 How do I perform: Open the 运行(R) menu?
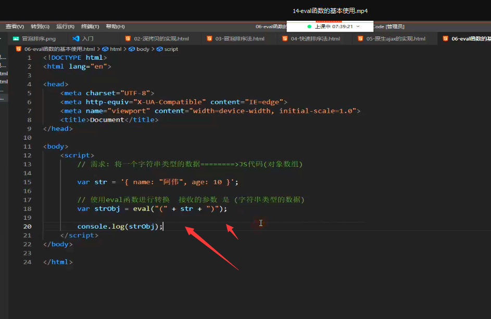pos(65,26)
